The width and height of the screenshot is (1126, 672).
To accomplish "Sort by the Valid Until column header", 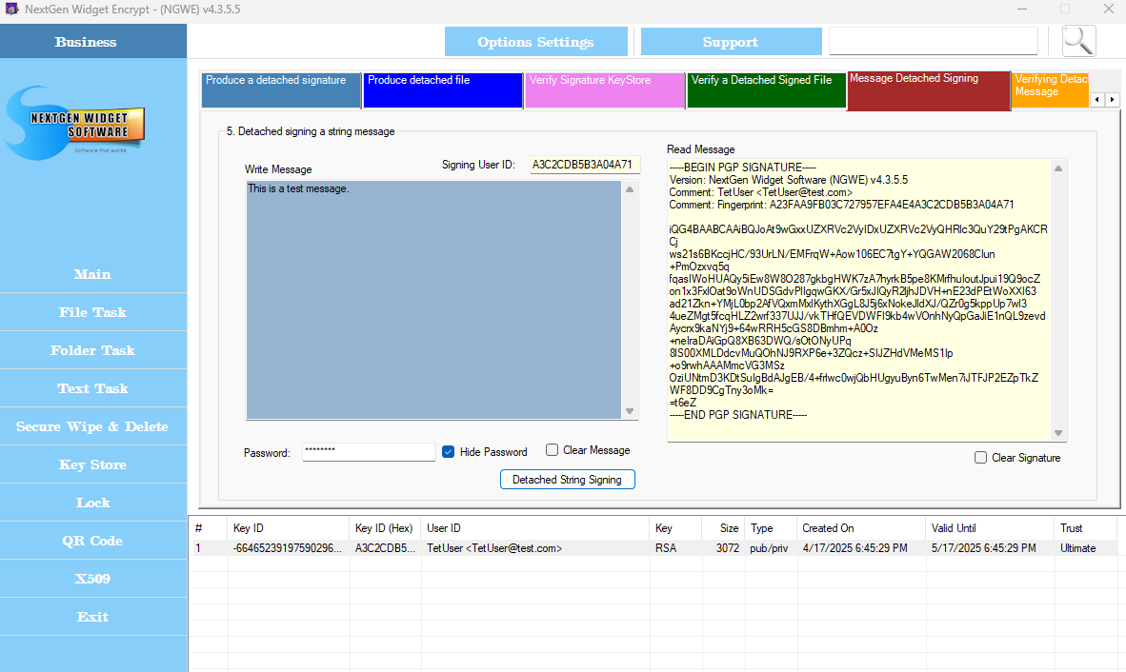I will click(x=991, y=528).
